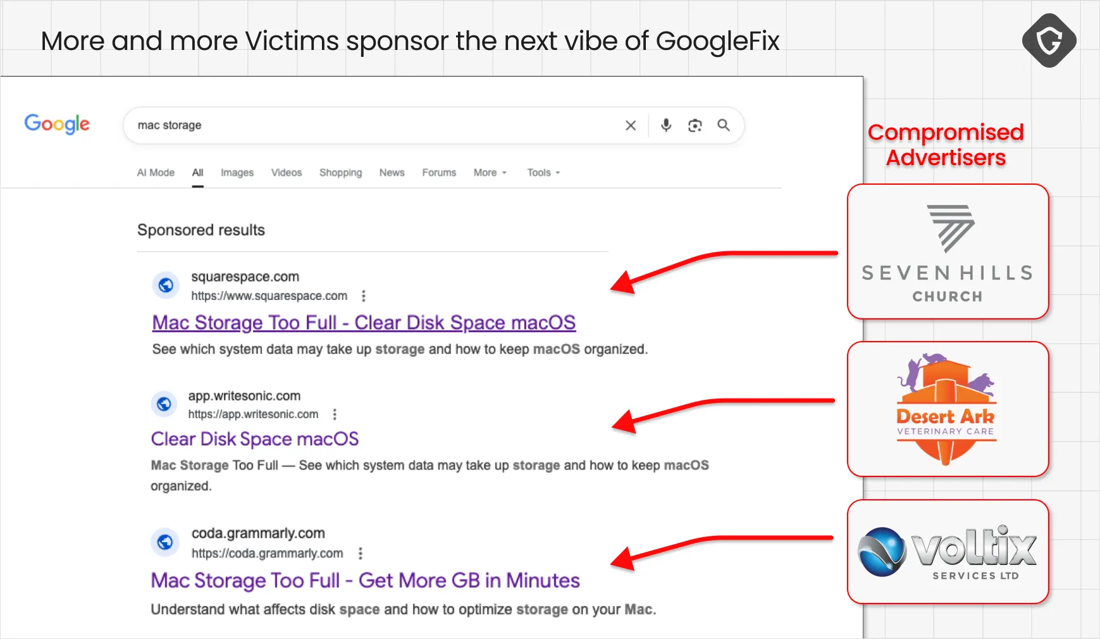Open 'Mac Storage Too Full - Clear Disk Space macOS' link

pyautogui.click(x=364, y=323)
